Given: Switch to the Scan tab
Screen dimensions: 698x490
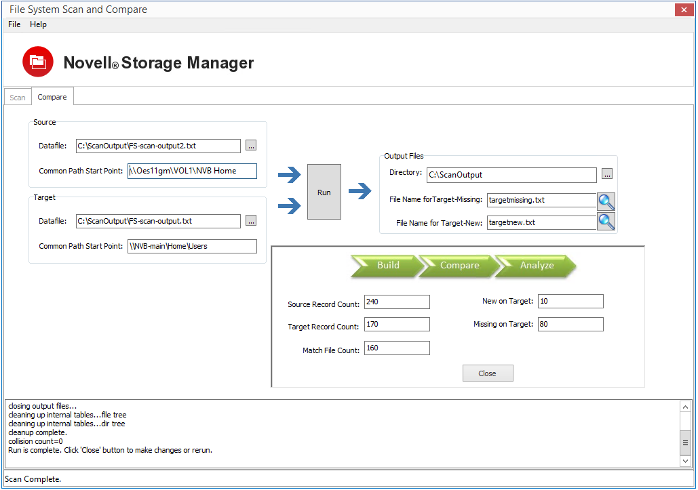Looking at the screenshot, I should (x=18, y=98).
